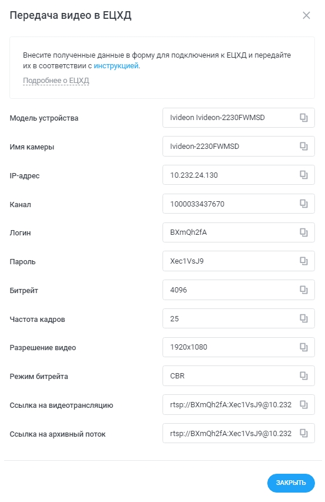The width and height of the screenshot is (325, 502).
Task: Copy the channel number value
Action: 304,204
